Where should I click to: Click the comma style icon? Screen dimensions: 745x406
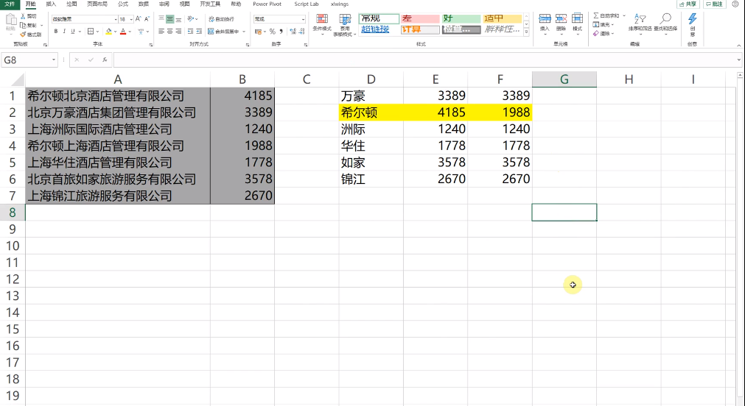[x=281, y=32]
